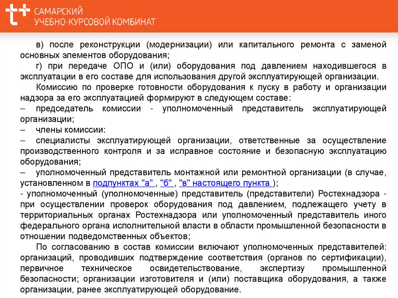The width and height of the screenshot is (398, 298).
Task: Click the line starting "первичное техническое освидетельствование"
Action: click(x=203, y=268)
